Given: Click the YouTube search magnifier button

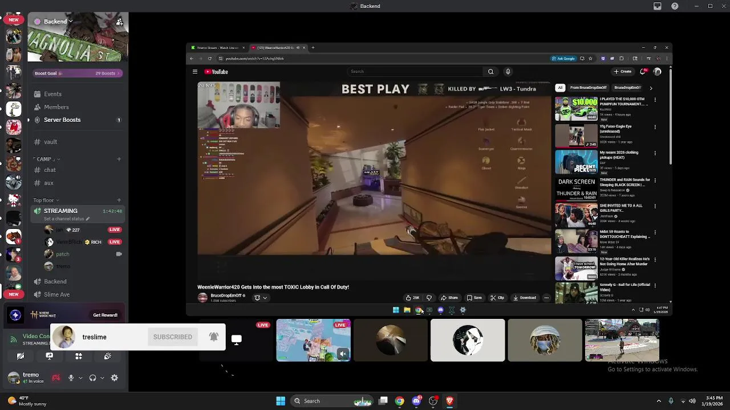Looking at the screenshot, I should (490, 72).
